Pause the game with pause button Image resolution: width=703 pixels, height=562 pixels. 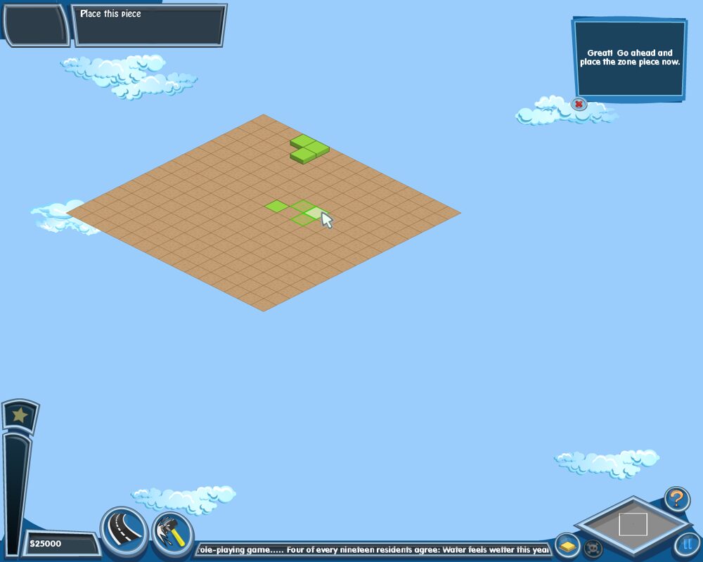point(688,544)
